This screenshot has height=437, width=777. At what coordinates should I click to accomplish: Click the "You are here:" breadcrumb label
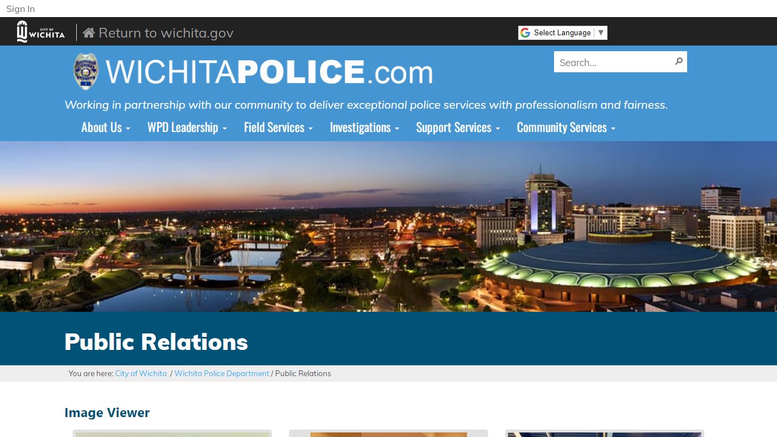91,374
